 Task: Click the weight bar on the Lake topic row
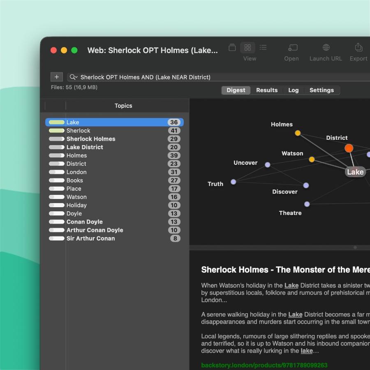pos(57,122)
